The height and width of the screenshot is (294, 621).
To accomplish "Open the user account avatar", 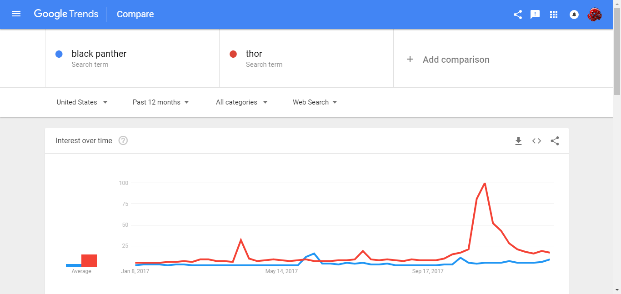I will (594, 15).
